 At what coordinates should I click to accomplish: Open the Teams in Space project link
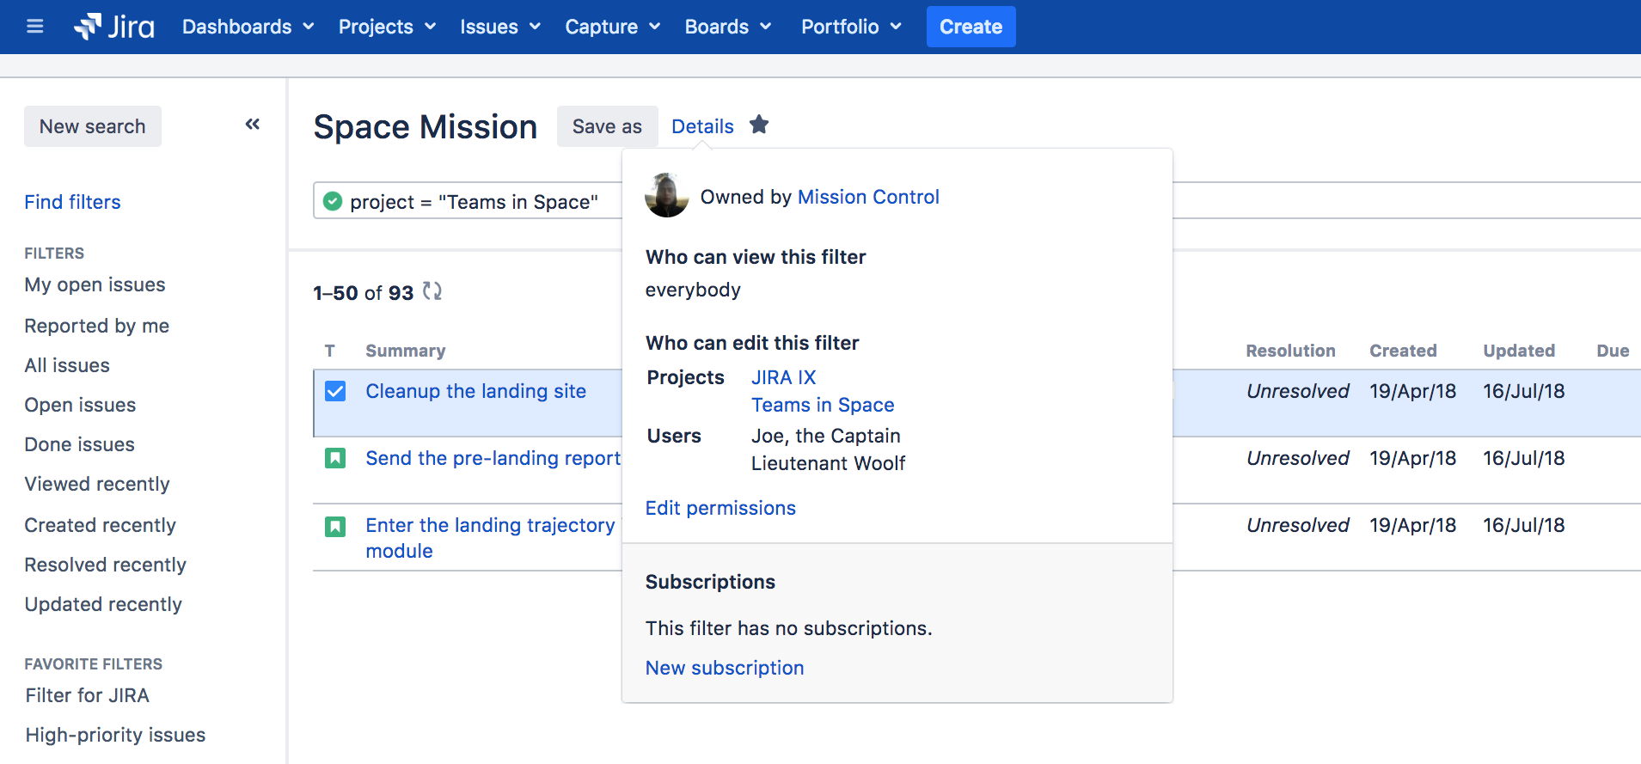click(823, 405)
